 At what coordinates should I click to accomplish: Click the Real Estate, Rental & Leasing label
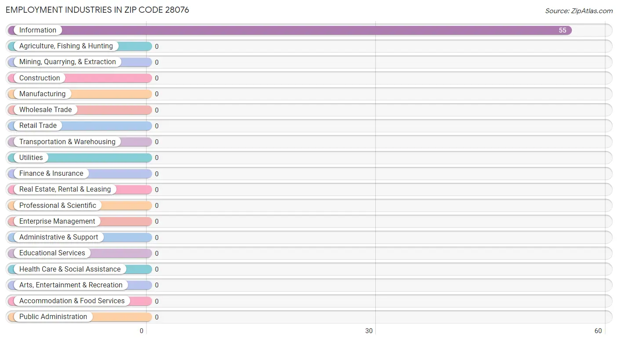[65, 189]
